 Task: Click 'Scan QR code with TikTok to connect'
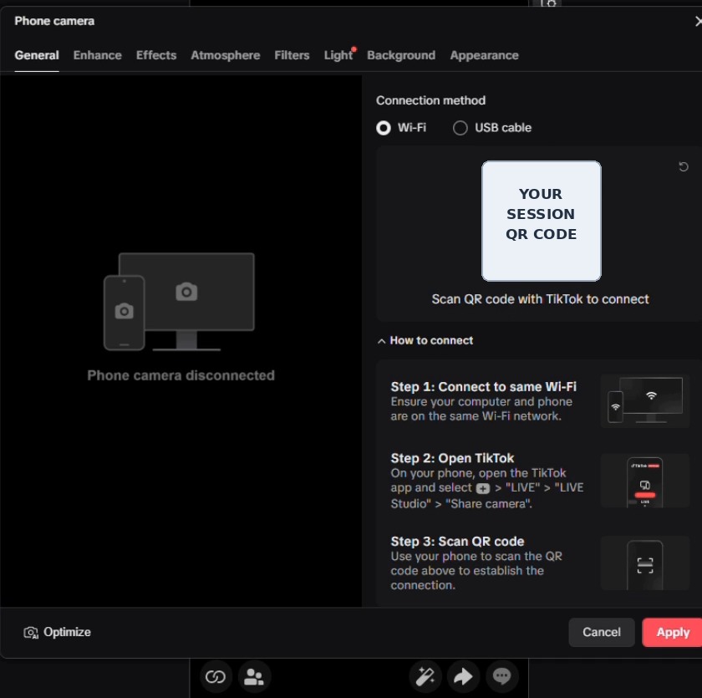(x=540, y=299)
